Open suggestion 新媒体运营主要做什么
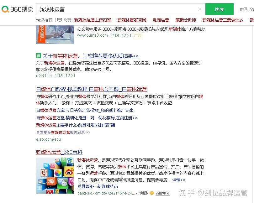 pyautogui.click(x=223, y=20)
